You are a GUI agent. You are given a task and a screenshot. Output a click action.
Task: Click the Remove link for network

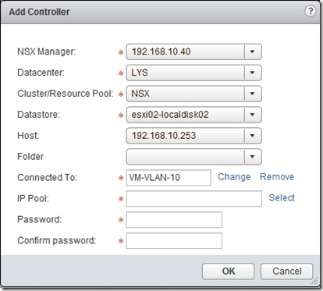point(277,177)
